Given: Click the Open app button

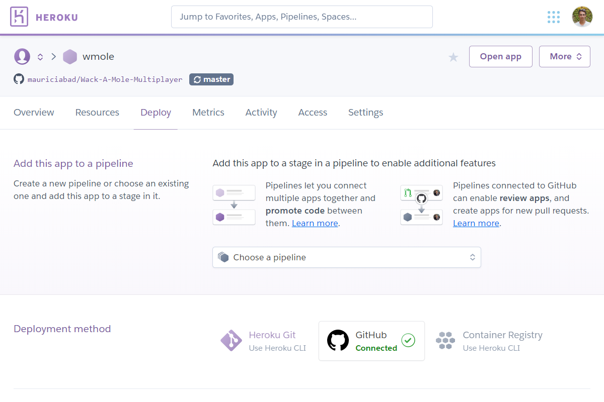Looking at the screenshot, I should point(501,56).
